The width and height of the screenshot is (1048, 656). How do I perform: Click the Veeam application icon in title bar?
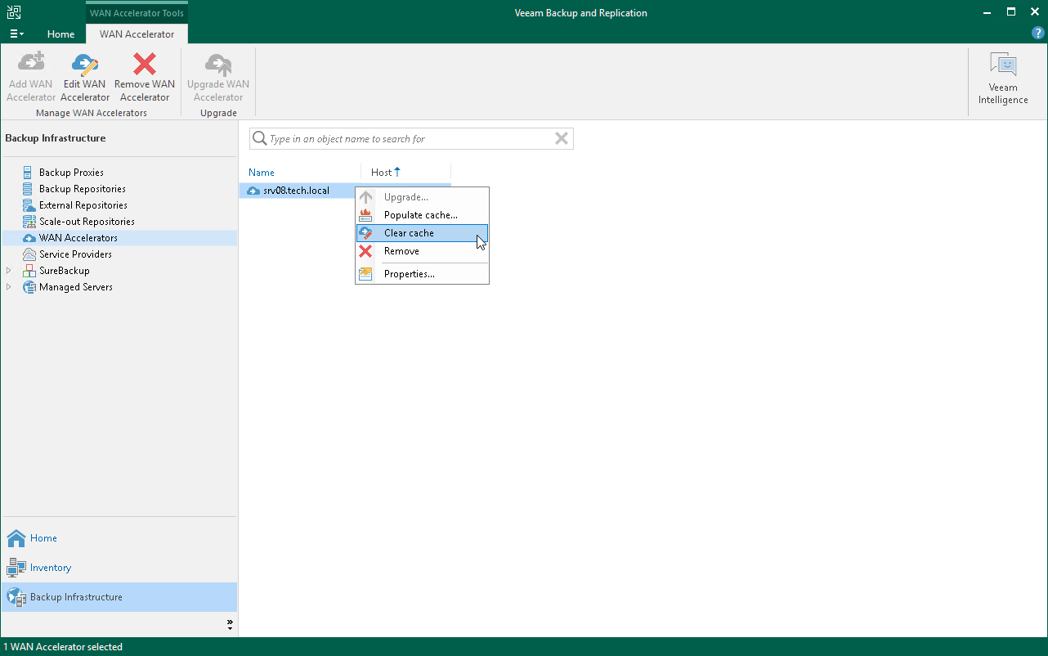point(14,12)
